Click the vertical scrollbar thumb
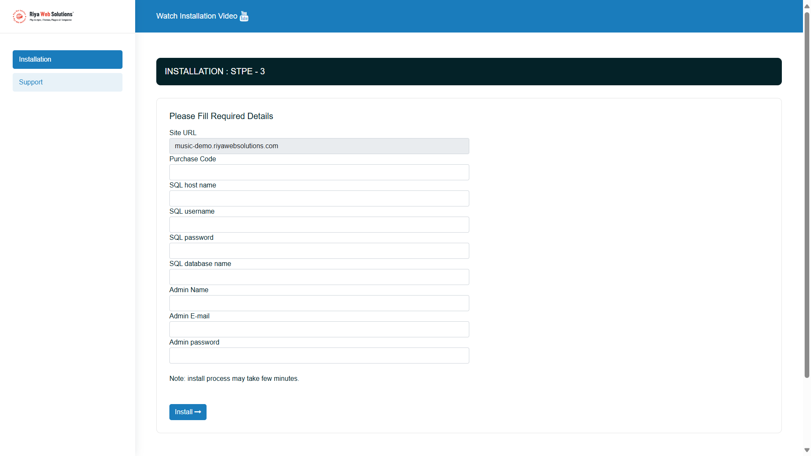The image size is (811, 456). (x=807, y=194)
